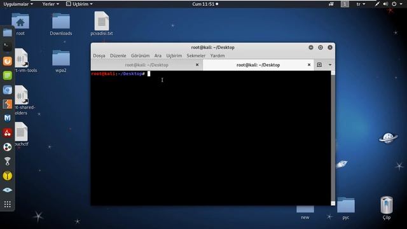Switch to the first terminal tab

coord(147,65)
